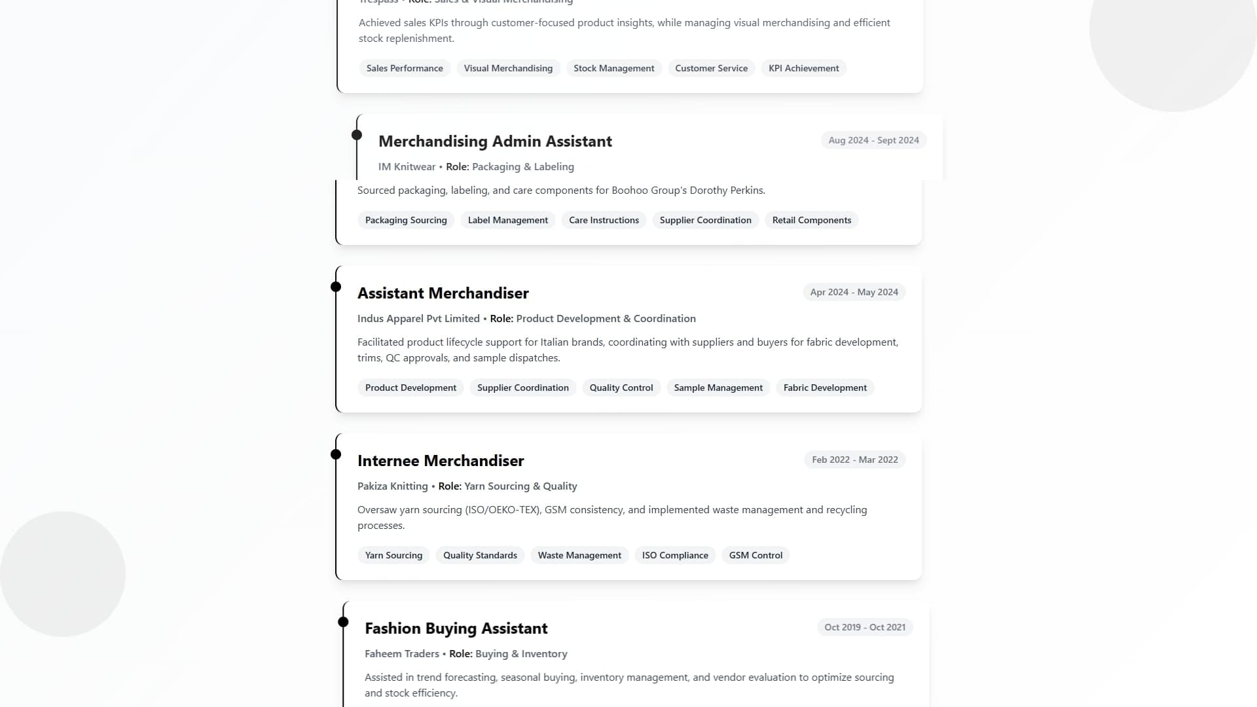Open the Internee Merchandiser job heading

coord(441,461)
